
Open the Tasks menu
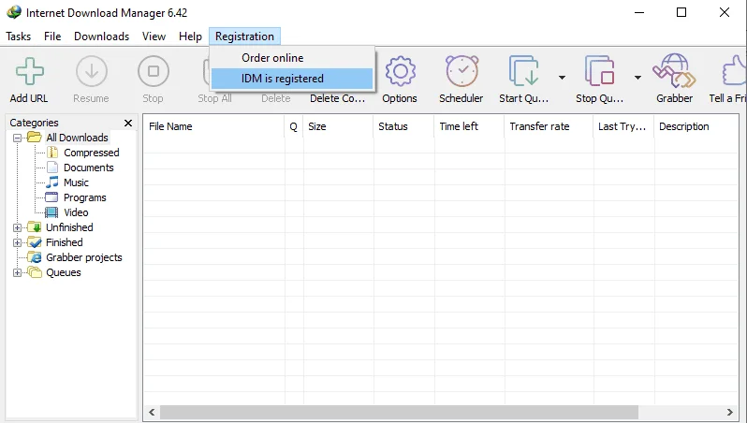[x=18, y=36]
